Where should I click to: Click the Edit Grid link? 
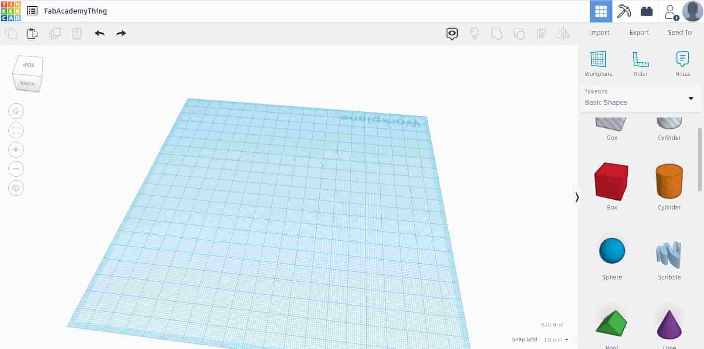click(x=552, y=325)
